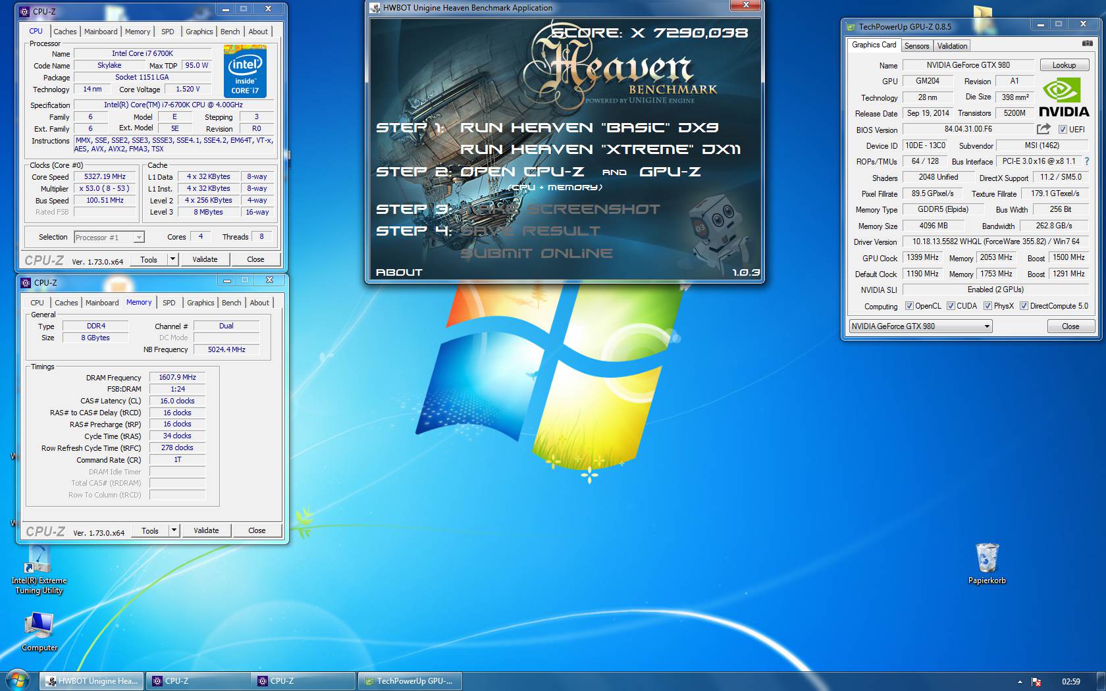Open Graphics tab in bottom CPU-Z window
The width and height of the screenshot is (1106, 691).
(200, 303)
